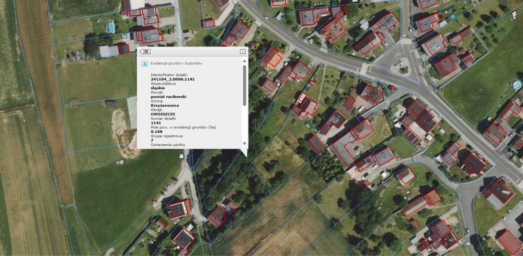Click the popup scroll-up arrow
The image size is (523, 256).
coord(244,61)
